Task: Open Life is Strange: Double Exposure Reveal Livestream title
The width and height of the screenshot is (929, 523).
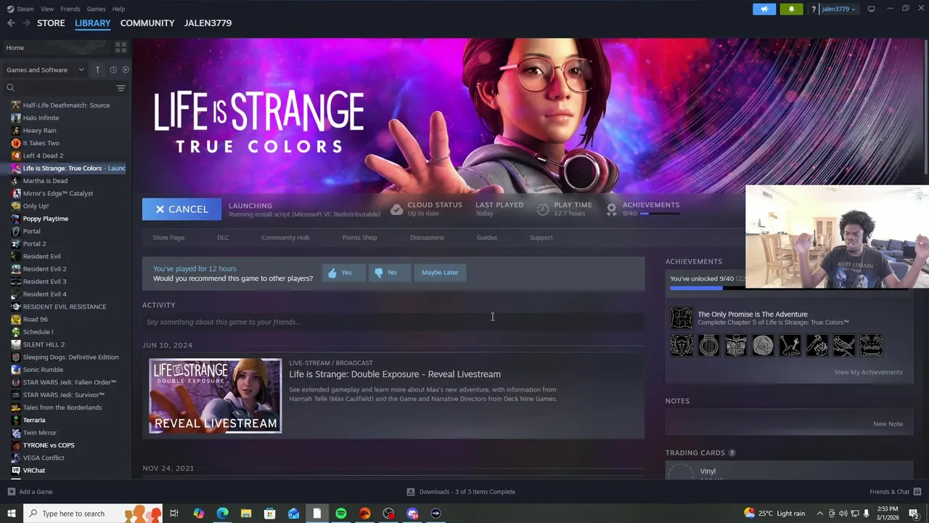Action: point(395,374)
